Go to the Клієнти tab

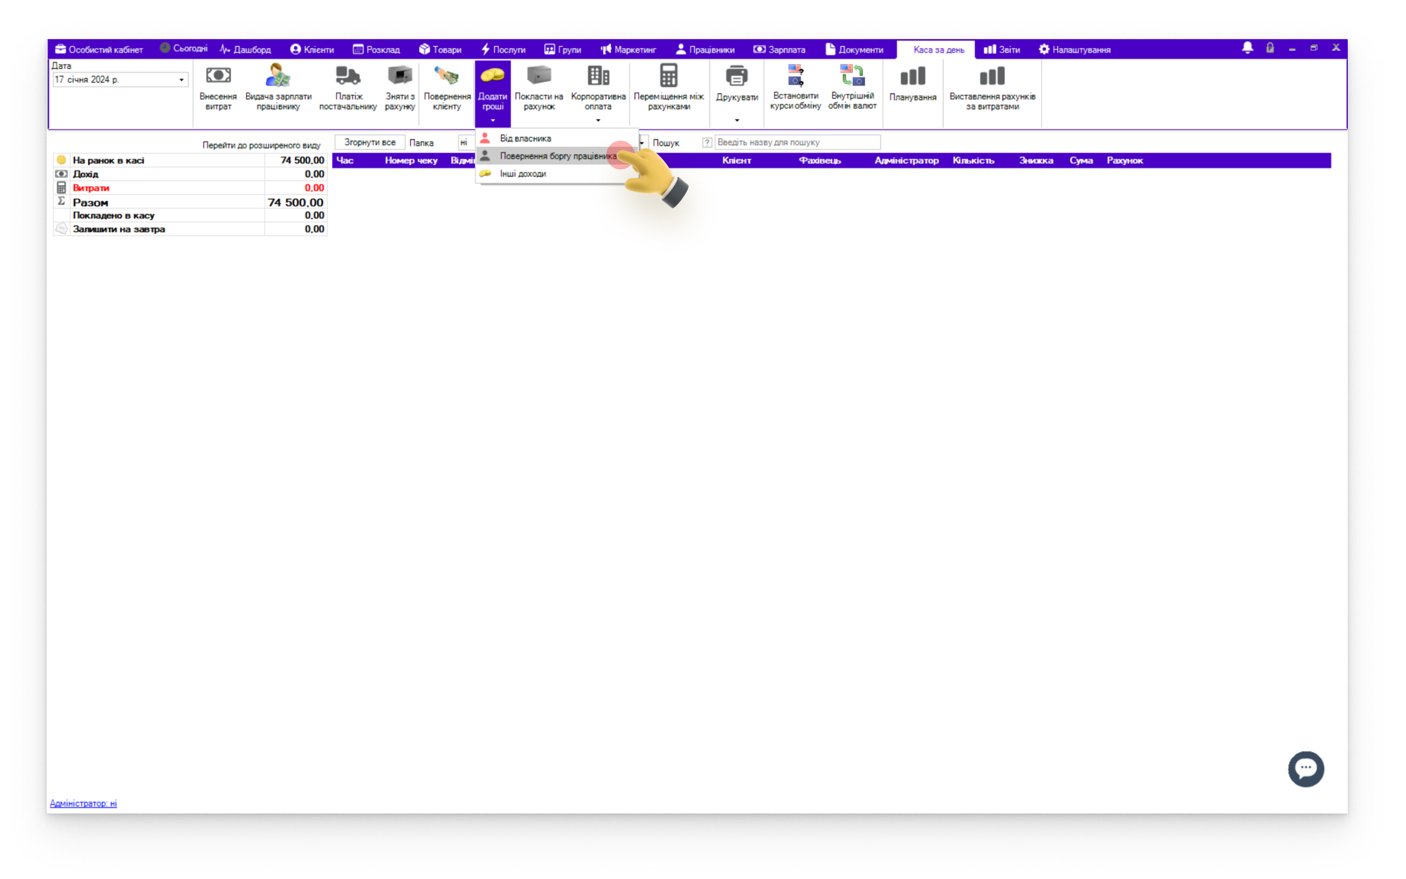coord(312,49)
